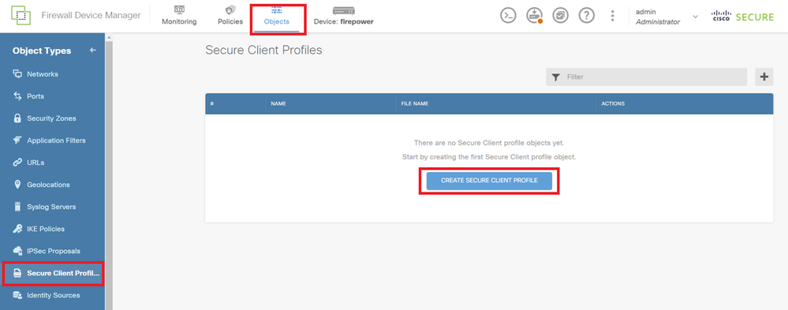Image resolution: width=788 pixels, height=310 pixels.
Task: Open the Device: firepower tab
Action: tap(344, 16)
